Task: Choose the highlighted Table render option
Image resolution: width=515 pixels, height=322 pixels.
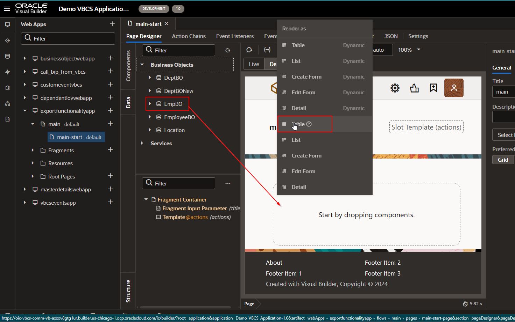Action: 324,124
